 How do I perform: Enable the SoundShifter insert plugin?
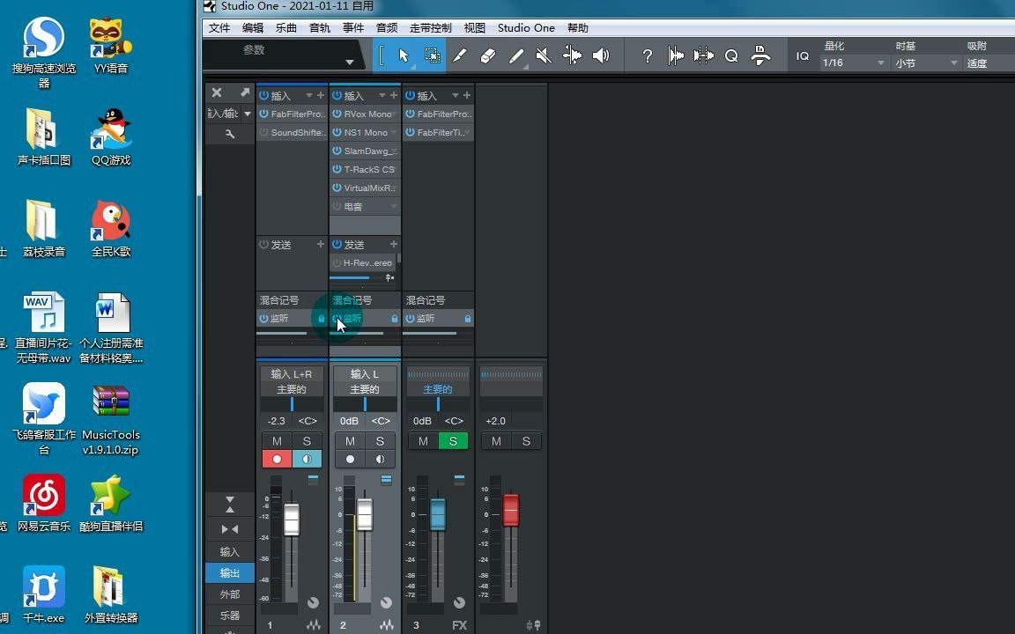coord(263,132)
